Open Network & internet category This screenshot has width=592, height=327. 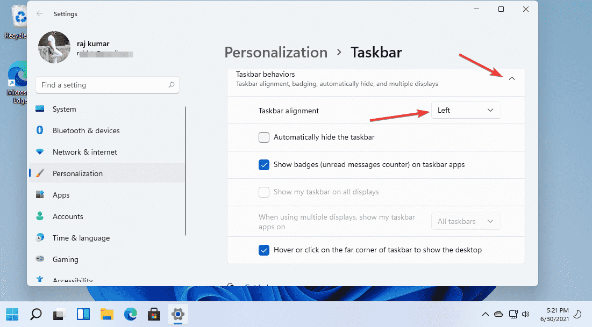click(107, 152)
